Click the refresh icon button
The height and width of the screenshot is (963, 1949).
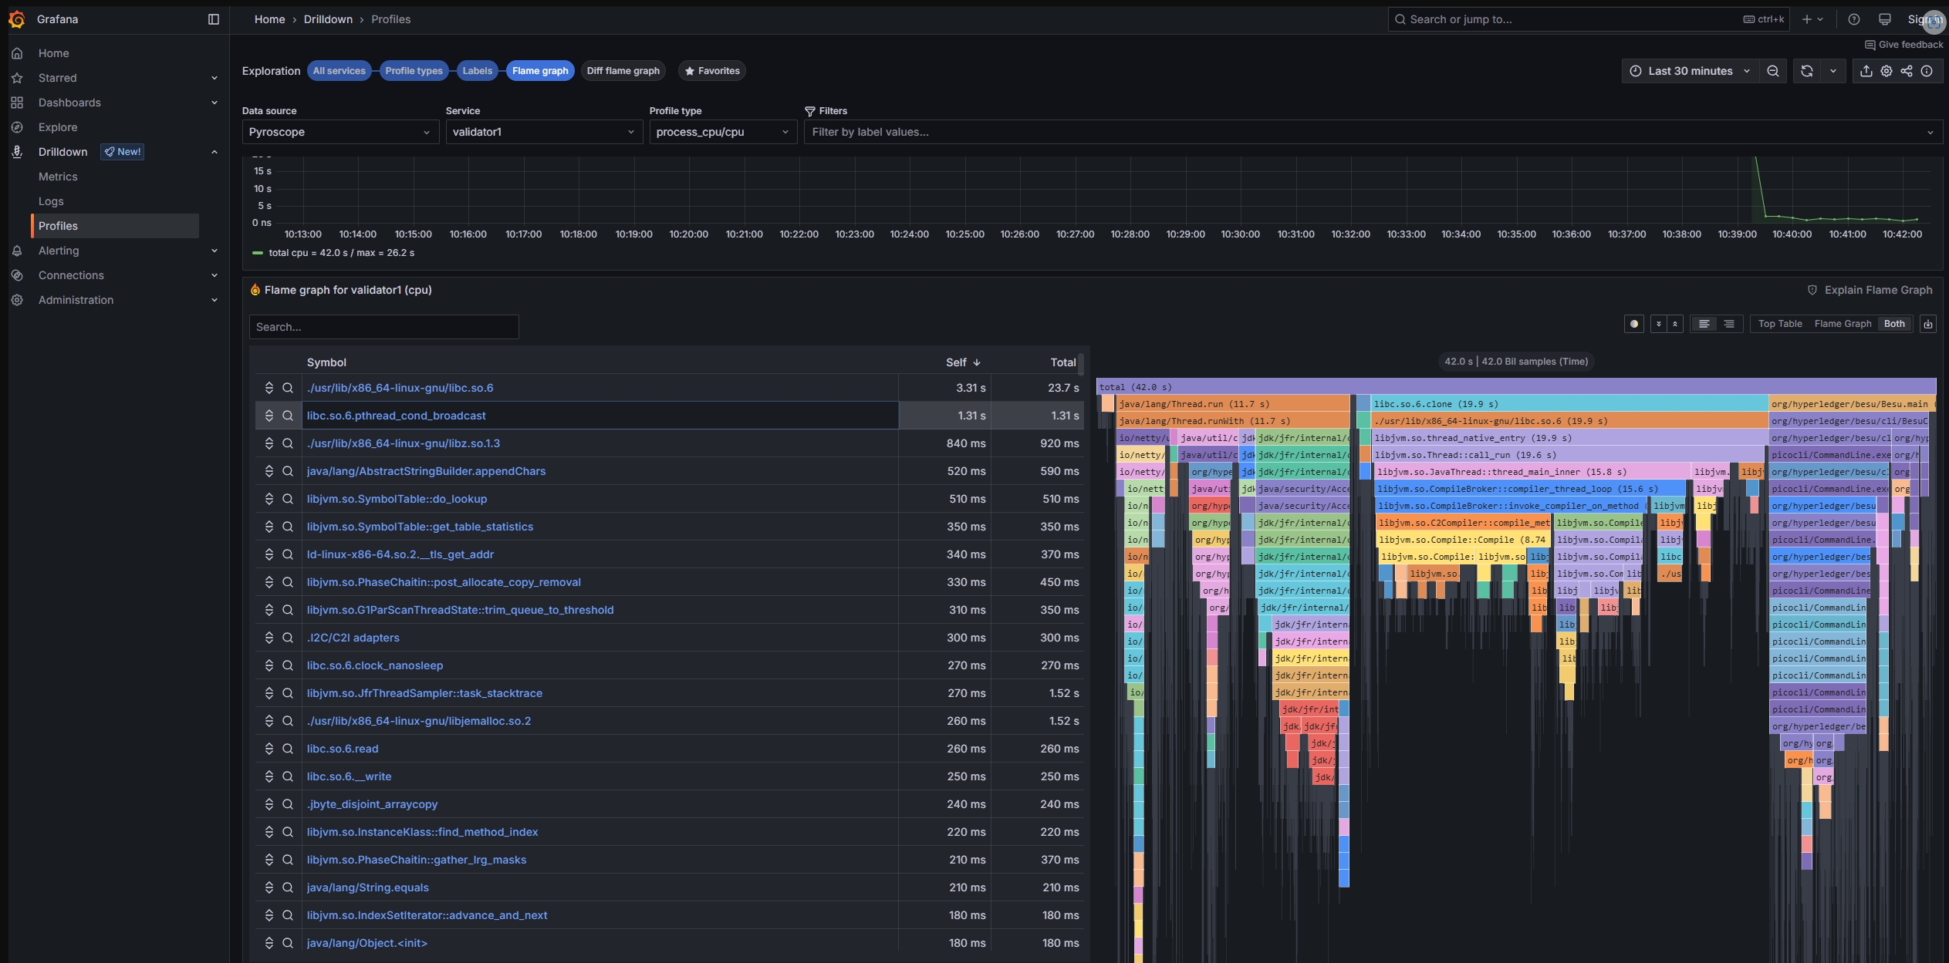1807,71
